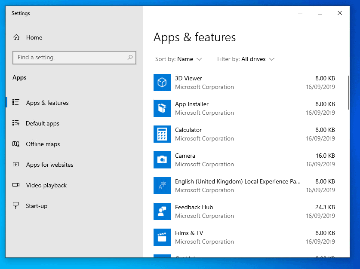
Task: Maximize the Settings window
Action: [x=320, y=13]
